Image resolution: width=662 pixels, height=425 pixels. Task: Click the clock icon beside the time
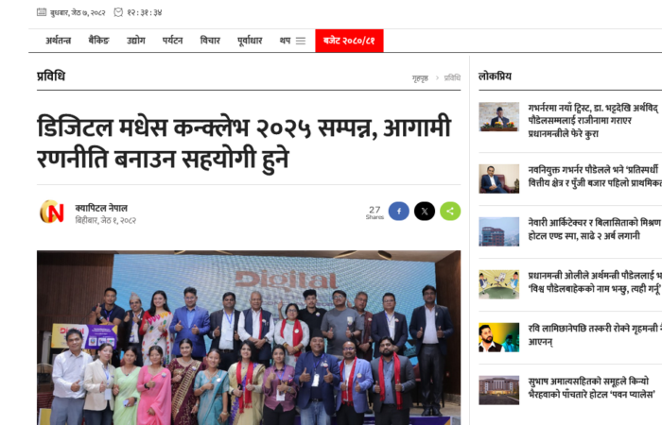(x=118, y=12)
